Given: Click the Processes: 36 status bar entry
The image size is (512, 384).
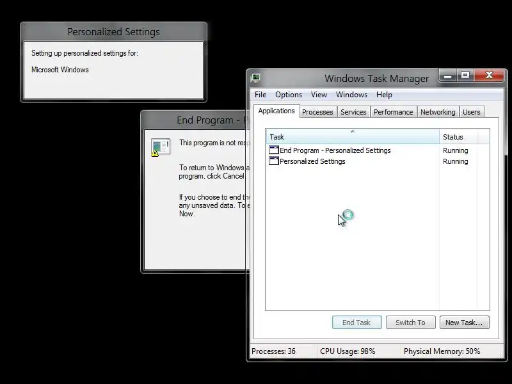Looking at the screenshot, I should (273, 351).
